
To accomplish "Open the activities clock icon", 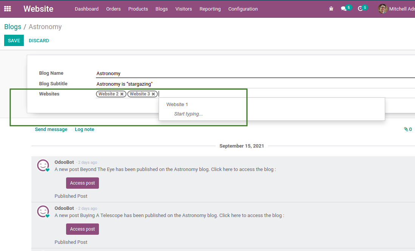I will [x=360, y=9].
